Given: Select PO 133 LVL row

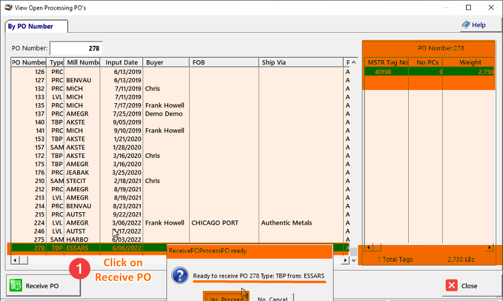Looking at the screenshot, I should 180,97.
